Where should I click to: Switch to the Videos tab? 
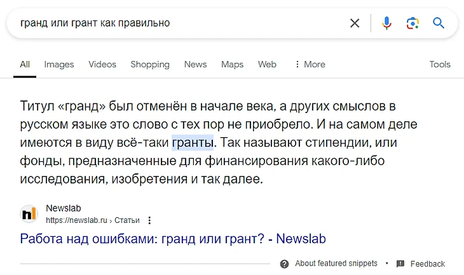[x=102, y=64]
